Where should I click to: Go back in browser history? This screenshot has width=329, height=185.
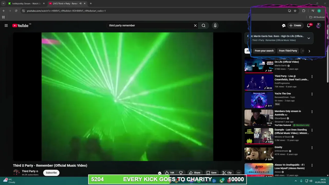[4, 11]
